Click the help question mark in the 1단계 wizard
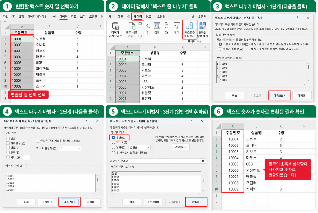Image resolution: width=318 pixels, height=213 pixels. tap(297, 18)
